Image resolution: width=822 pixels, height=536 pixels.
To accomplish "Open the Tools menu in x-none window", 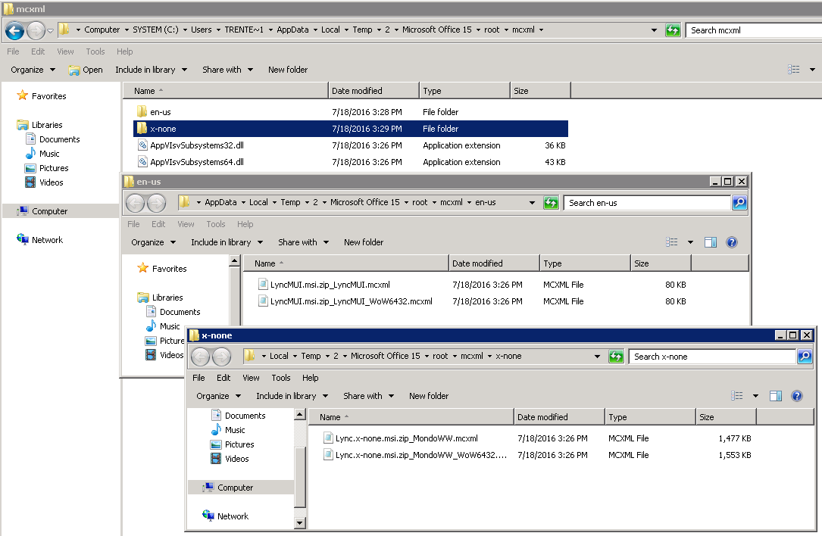I will click(281, 378).
